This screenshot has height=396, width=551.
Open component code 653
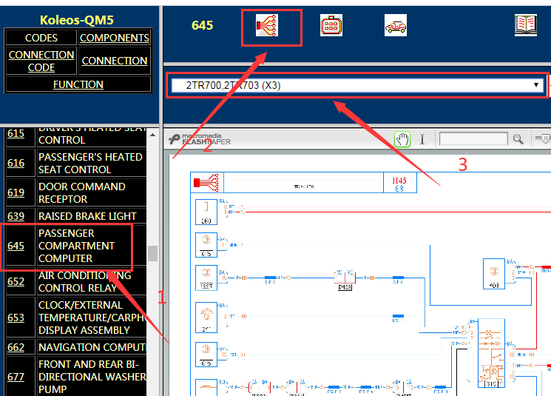tap(16, 318)
